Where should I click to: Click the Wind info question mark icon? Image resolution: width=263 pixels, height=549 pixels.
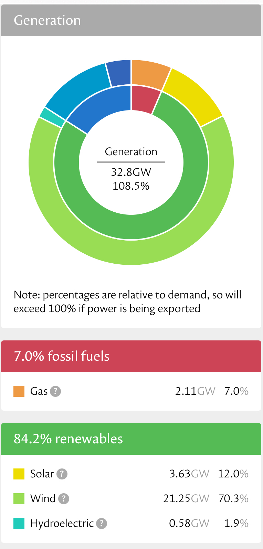(x=64, y=499)
